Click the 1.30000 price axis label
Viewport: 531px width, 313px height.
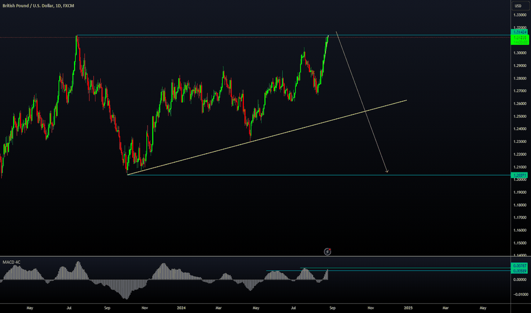click(520, 53)
